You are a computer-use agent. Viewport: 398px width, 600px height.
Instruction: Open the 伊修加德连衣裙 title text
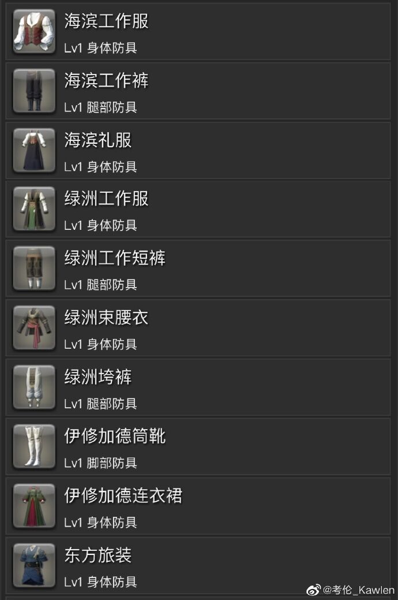tap(123, 495)
